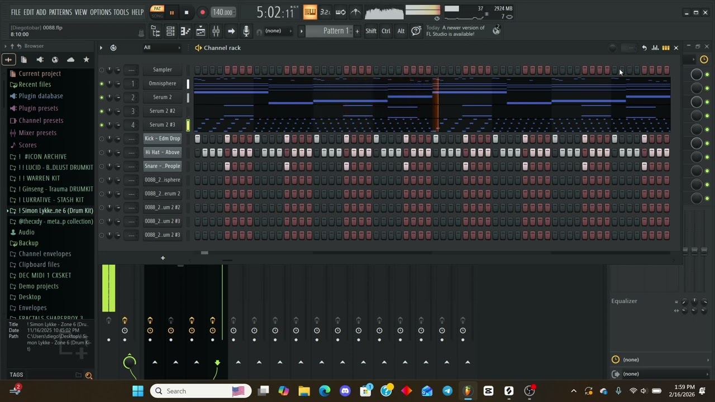Viewport: 715px width, 402px height.
Task: Open the PATTERNS menu
Action: [60, 12]
